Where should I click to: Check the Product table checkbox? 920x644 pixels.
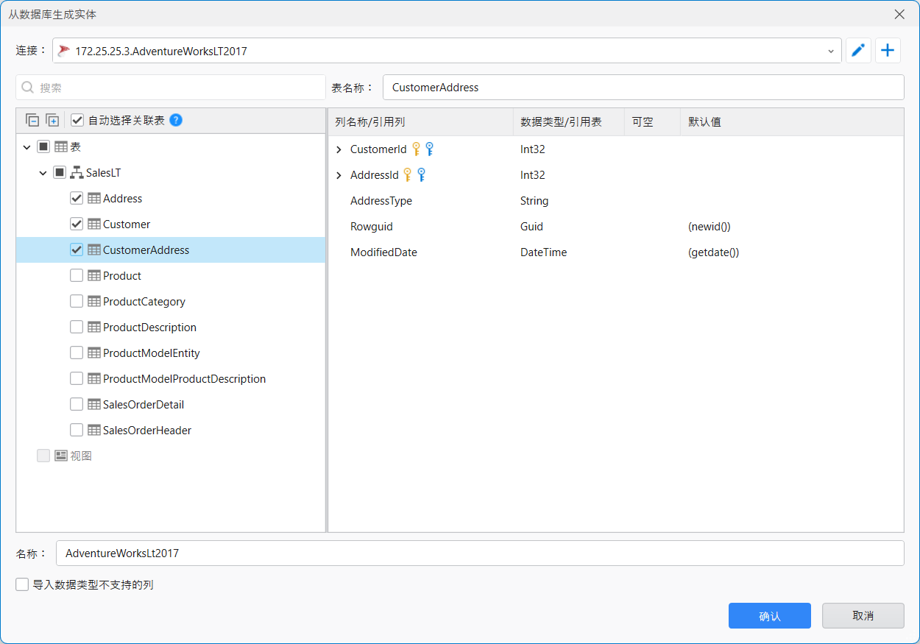[x=77, y=276]
